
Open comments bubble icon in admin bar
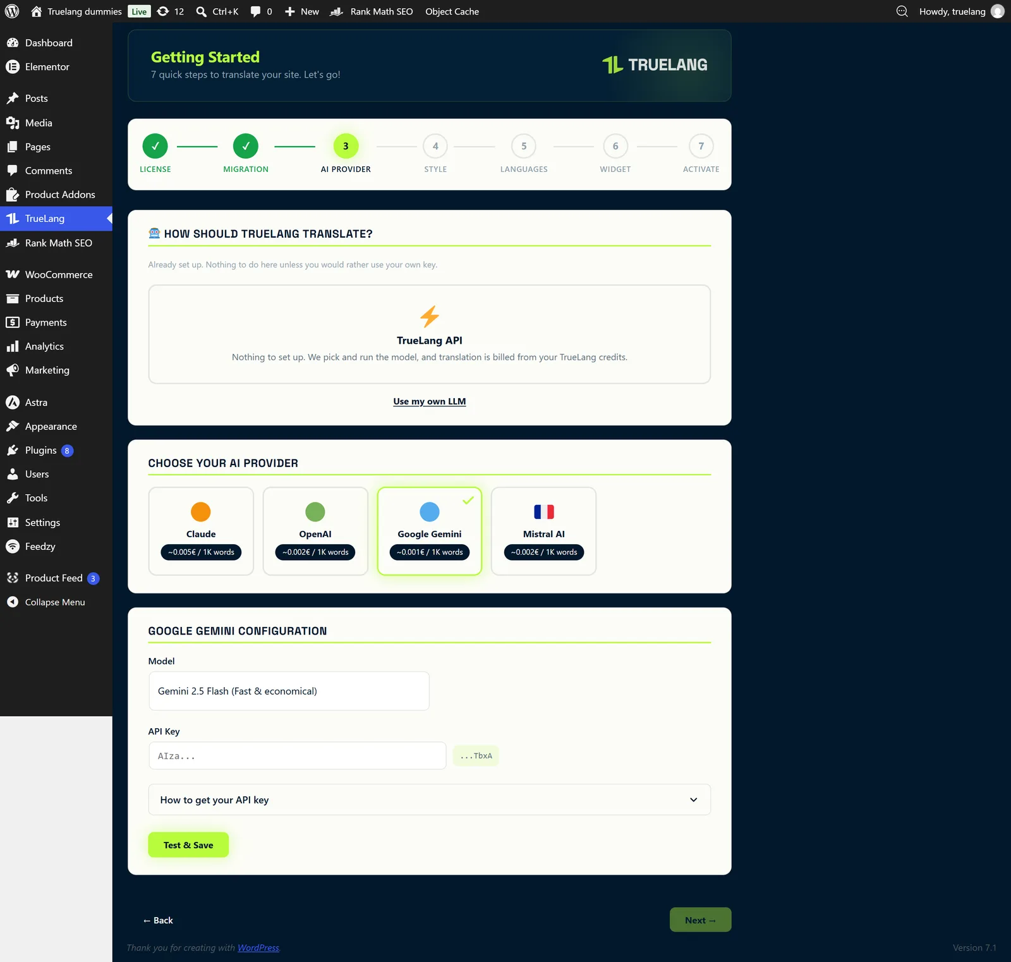[x=255, y=11]
